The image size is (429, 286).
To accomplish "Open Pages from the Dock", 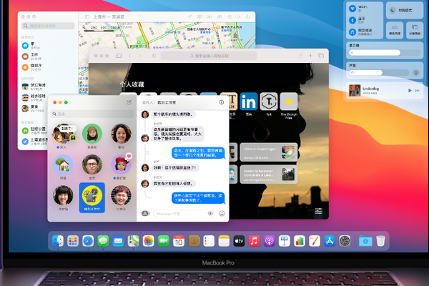I will [x=315, y=241].
